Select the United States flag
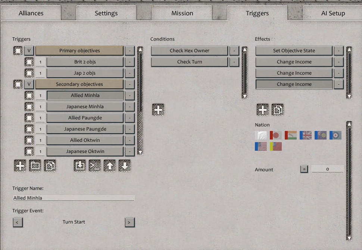 [x=261, y=146]
